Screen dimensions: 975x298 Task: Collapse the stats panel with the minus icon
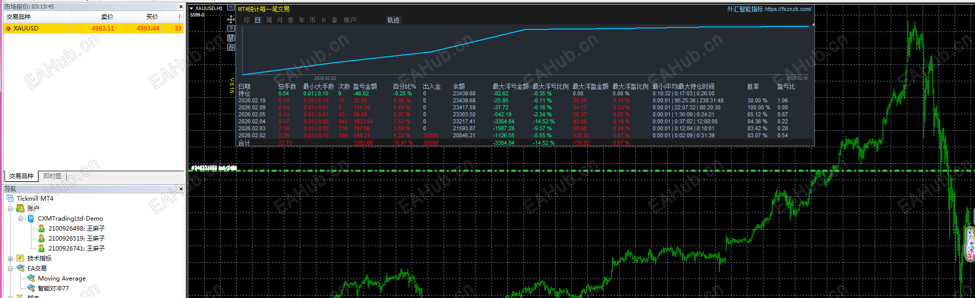click(x=231, y=8)
